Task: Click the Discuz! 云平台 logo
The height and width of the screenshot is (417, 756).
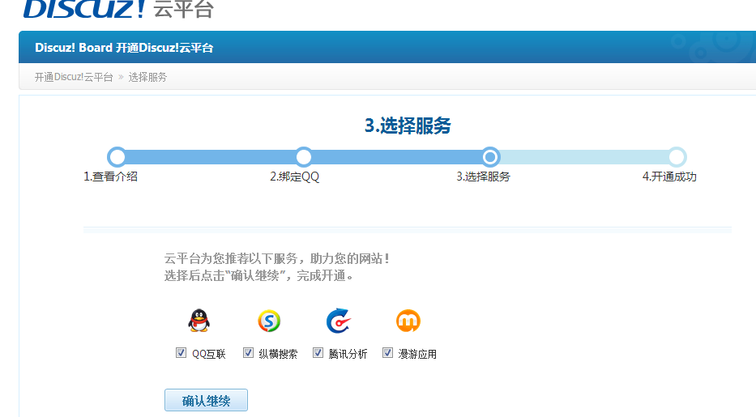Action: coord(118,9)
